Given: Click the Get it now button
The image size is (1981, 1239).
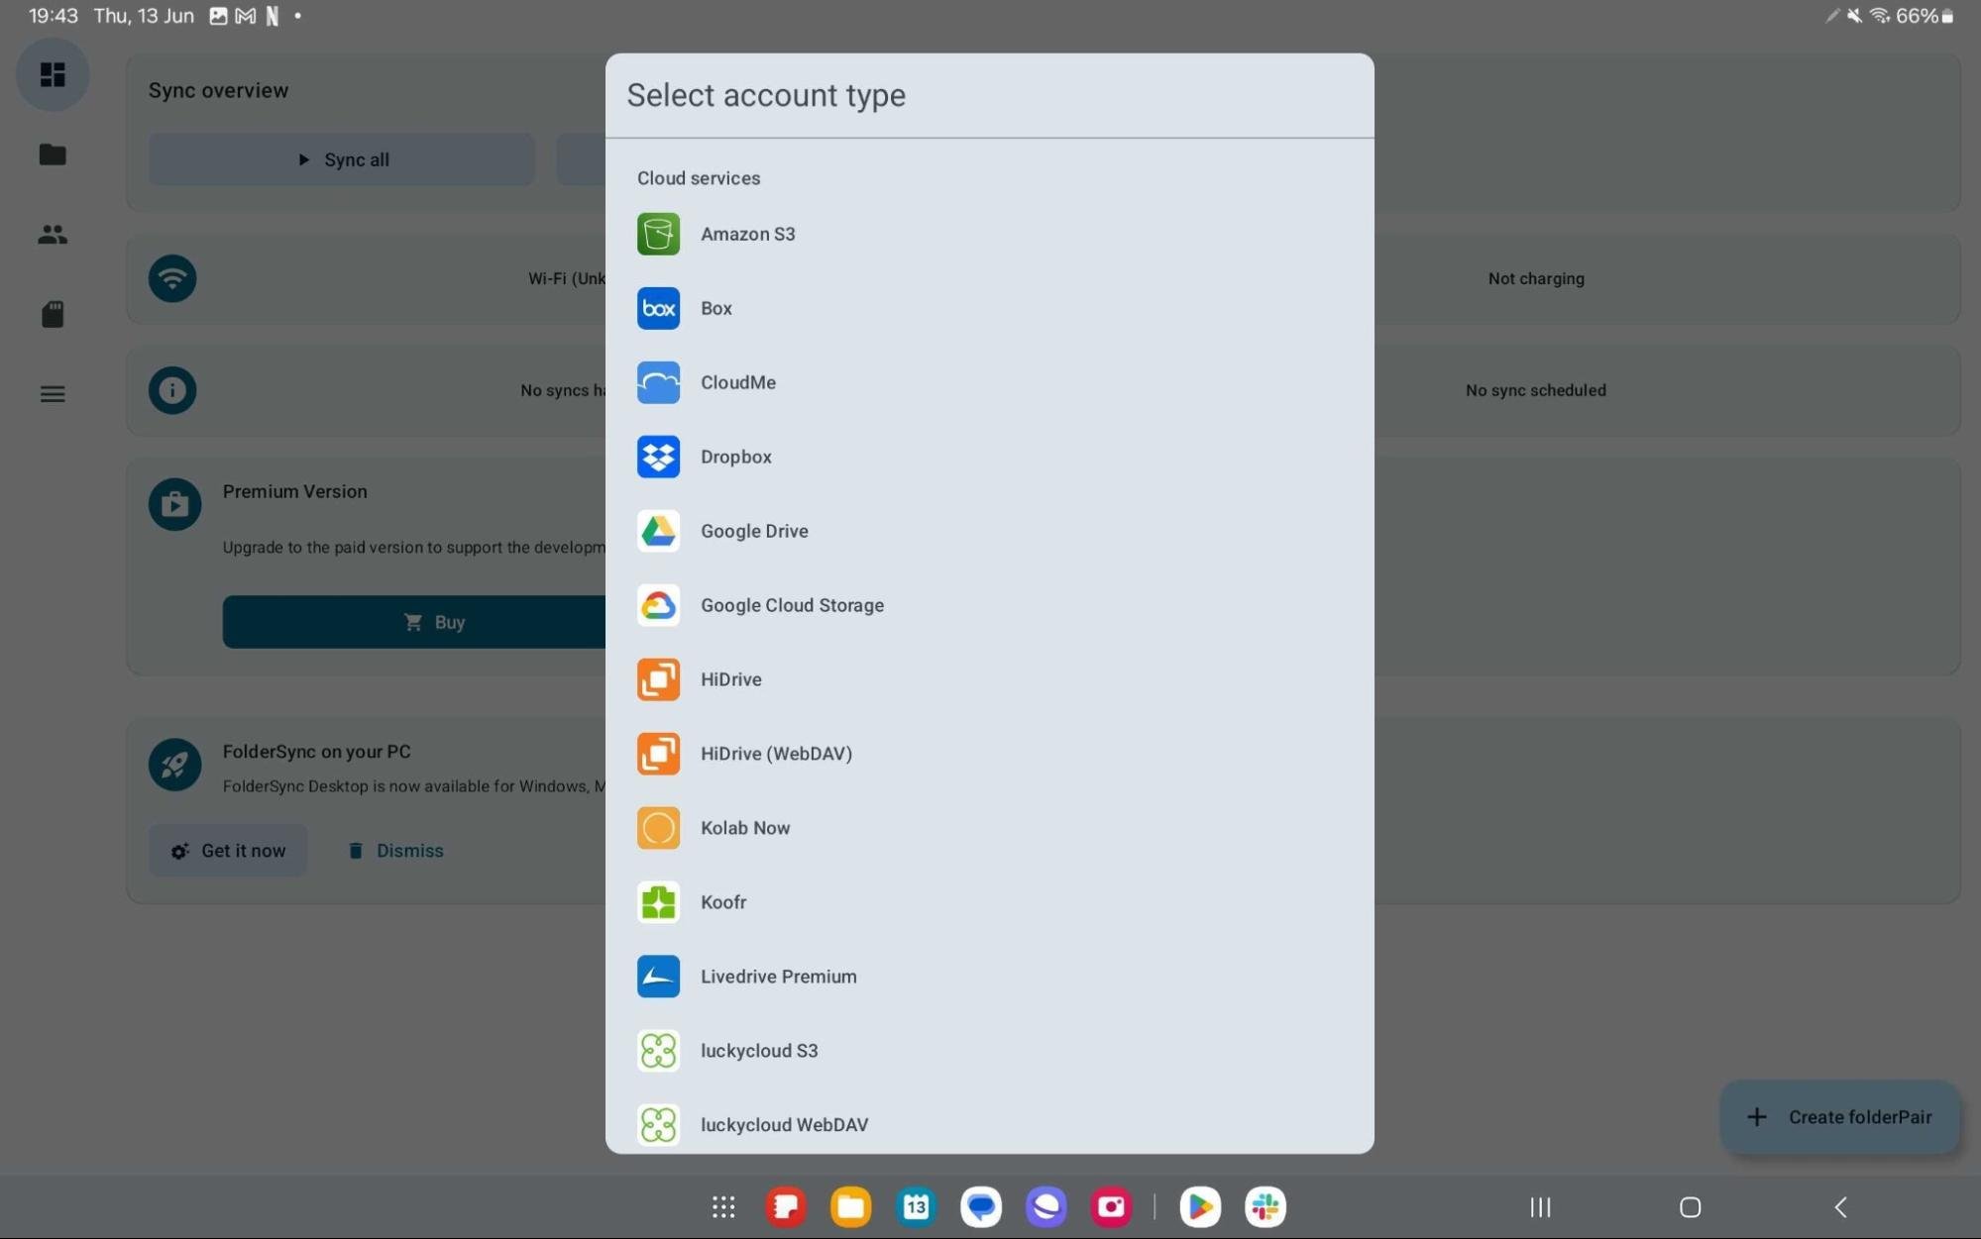Looking at the screenshot, I should (x=228, y=851).
